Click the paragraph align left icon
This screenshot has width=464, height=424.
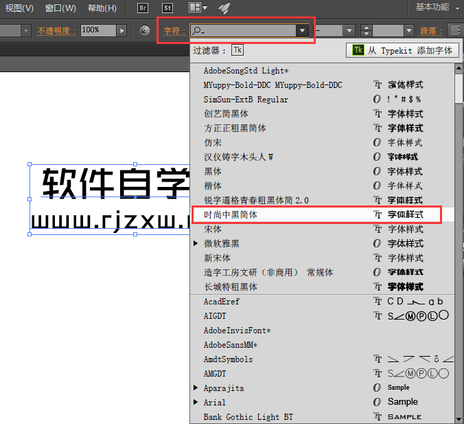[455, 30]
